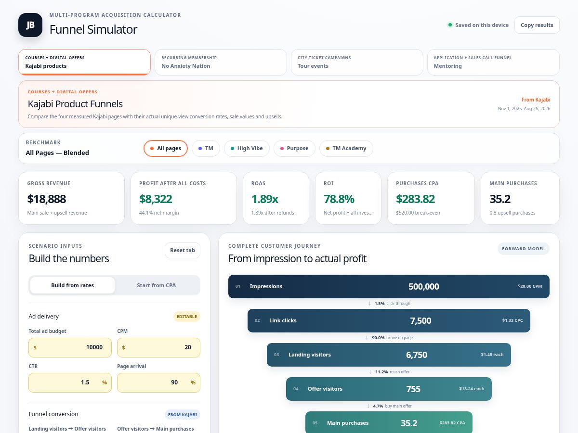Click the ROI 78.8% value

tap(339, 199)
